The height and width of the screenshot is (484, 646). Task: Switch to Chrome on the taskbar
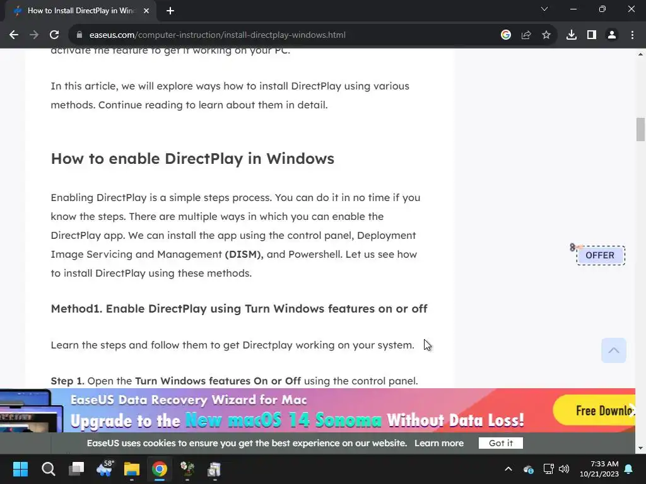coord(160,469)
